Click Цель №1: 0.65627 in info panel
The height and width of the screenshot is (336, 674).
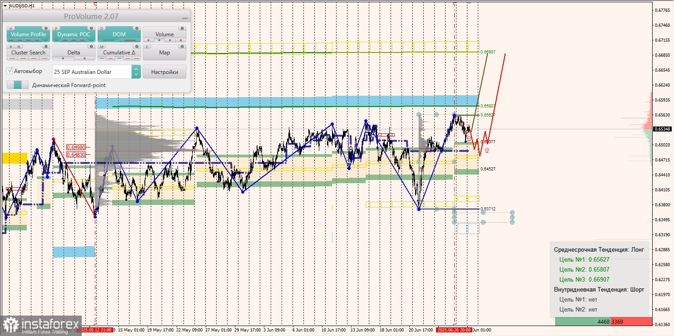coord(584,259)
